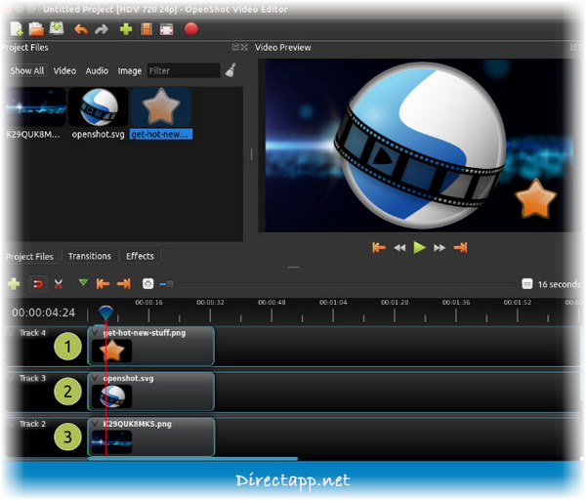
Task: Fast forward the video preview
Action: 439,248
